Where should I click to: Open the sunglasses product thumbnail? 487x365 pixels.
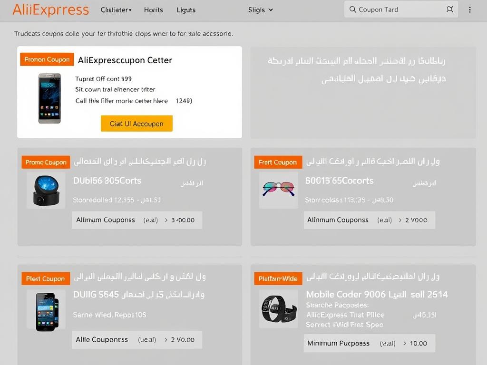[x=278, y=189]
